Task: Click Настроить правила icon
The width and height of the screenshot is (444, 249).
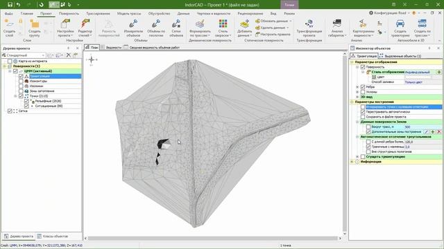Action: click(x=257, y=34)
